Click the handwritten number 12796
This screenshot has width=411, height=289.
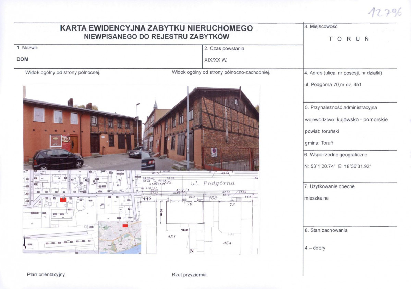point(385,12)
